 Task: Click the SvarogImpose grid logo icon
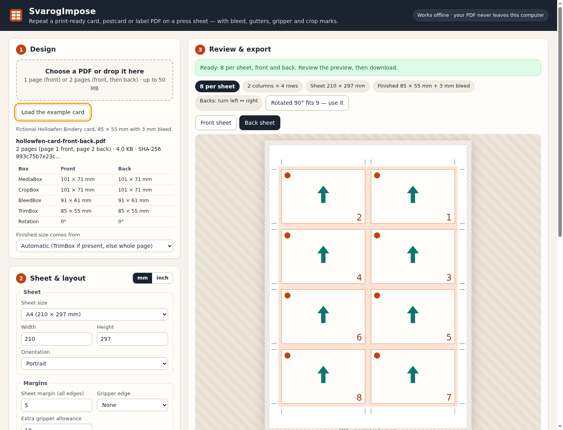click(x=16, y=15)
